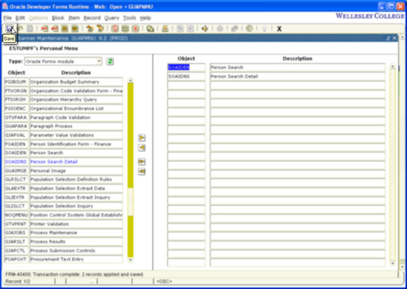Click the black X Exit icon in toolbar
407x289 pixels.
(279, 29)
